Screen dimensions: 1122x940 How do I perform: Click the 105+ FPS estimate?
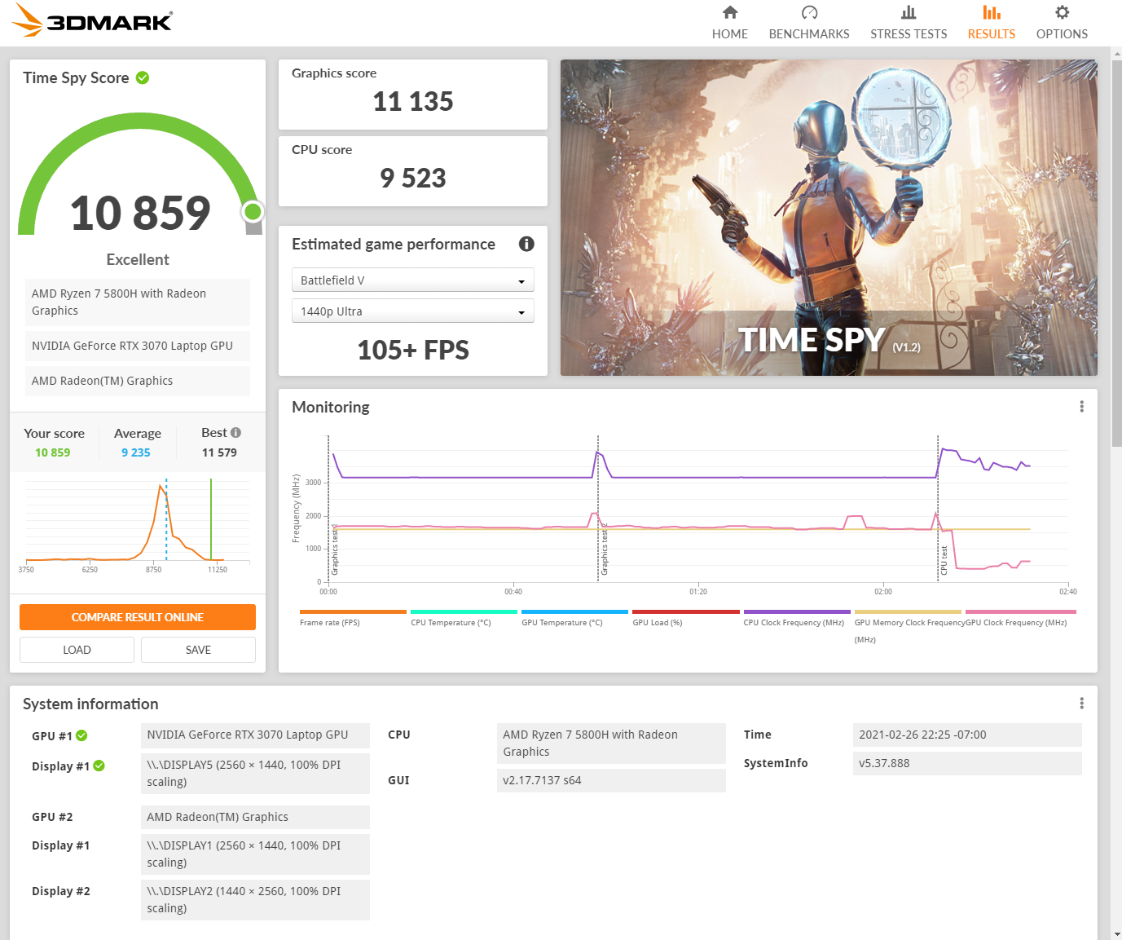coord(413,350)
